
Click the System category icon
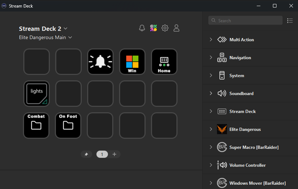222,75
